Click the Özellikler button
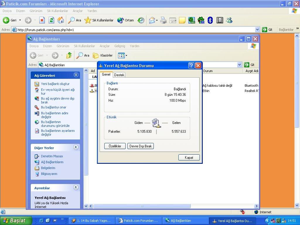 tap(115, 146)
